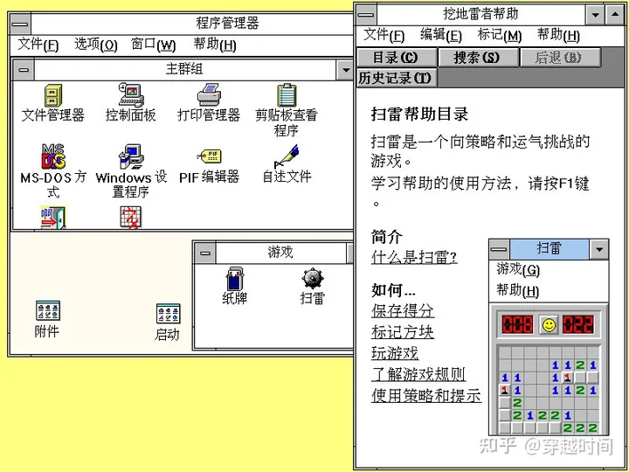Open the 保存得分 help link
Screen dimensions: 629x472
[403, 310]
